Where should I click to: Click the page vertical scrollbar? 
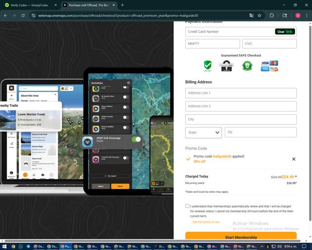click(x=310, y=123)
